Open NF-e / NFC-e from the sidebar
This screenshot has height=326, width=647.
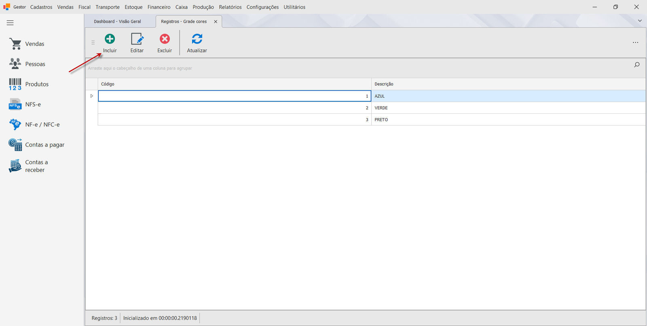[34, 124]
